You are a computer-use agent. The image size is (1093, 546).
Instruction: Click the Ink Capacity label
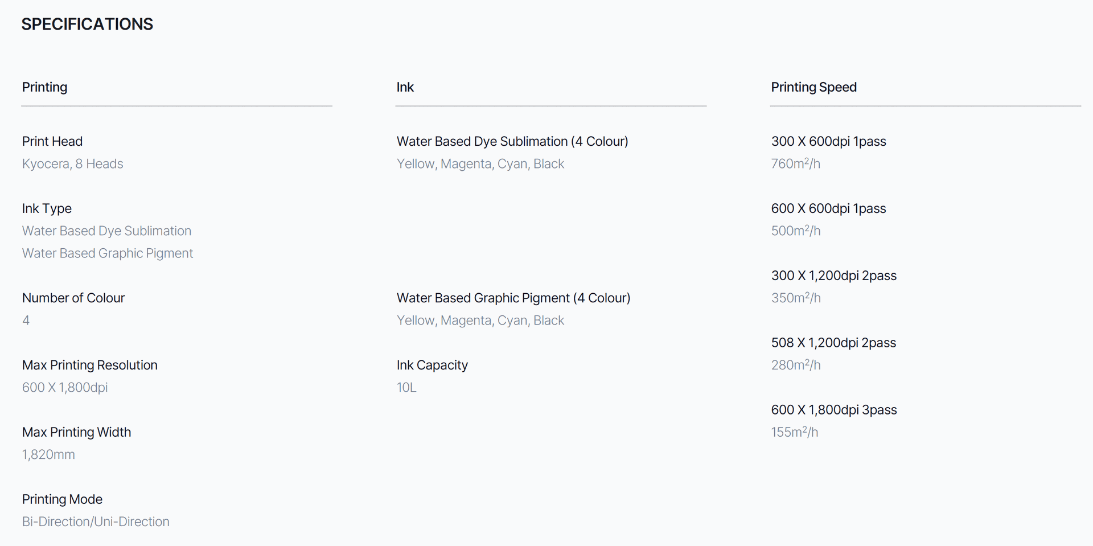[432, 365]
